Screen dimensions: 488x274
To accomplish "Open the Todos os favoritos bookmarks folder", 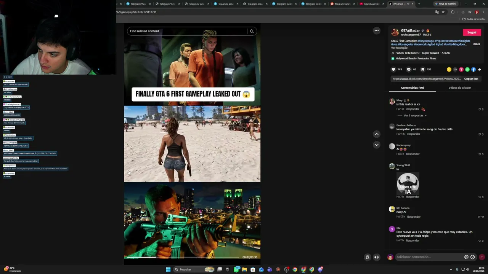I will 474,19.
